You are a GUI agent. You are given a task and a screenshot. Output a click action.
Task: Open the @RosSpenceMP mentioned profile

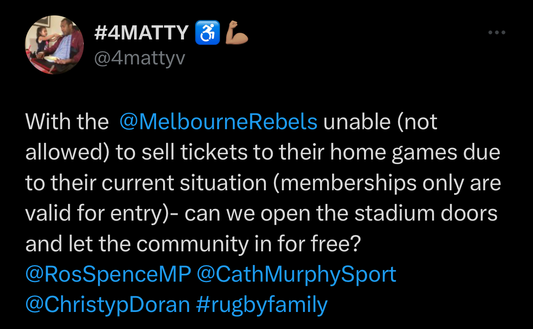click(x=108, y=275)
